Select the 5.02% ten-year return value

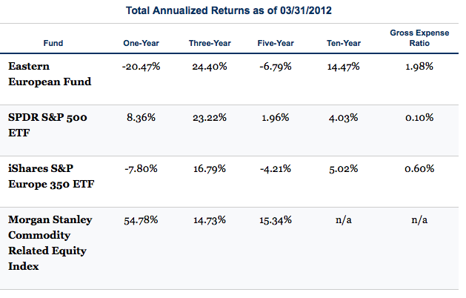(342, 168)
